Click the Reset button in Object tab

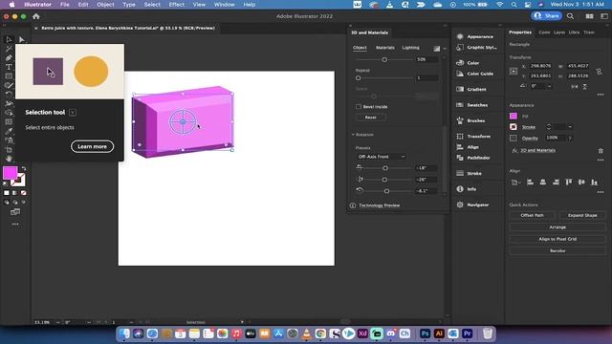point(370,118)
